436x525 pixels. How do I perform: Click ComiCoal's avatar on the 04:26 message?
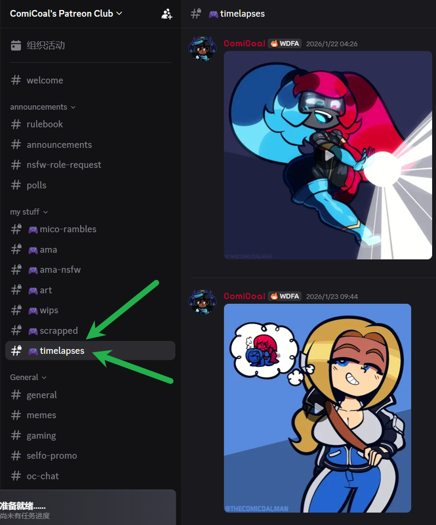[x=202, y=49]
